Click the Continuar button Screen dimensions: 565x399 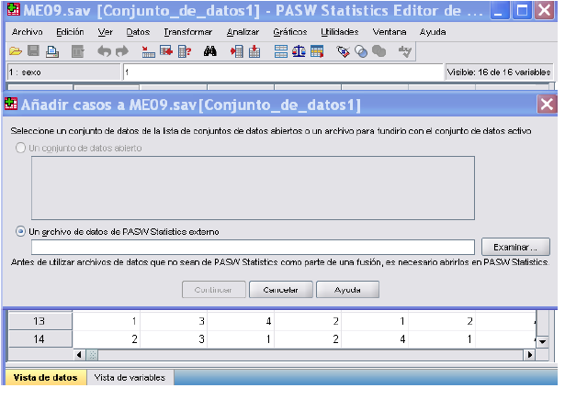pyautogui.click(x=214, y=290)
